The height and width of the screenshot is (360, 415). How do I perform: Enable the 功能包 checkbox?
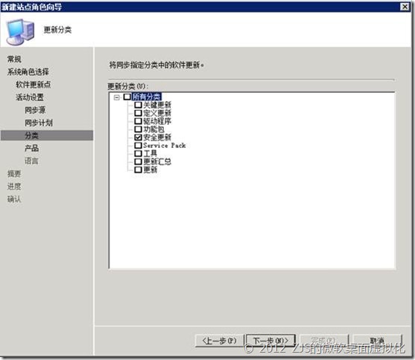click(138, 129)
